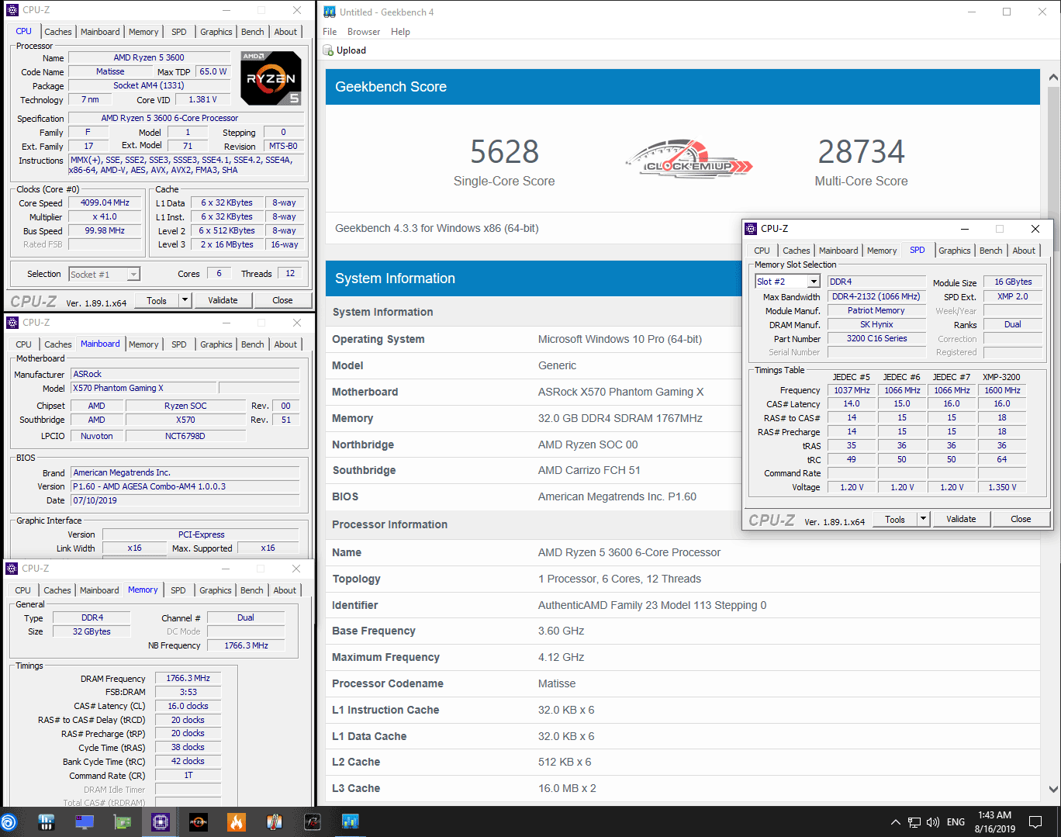The image size is (1061, 837).
Task: Show hidden system tray icons
Action: tap(895, 822)
